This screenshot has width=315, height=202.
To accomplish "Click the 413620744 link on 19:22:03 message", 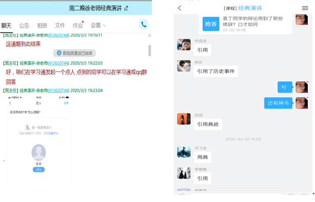I will (x=59, y=63).
